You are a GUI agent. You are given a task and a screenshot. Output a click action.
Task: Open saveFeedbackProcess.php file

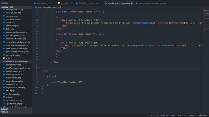(x=17, y=52)
